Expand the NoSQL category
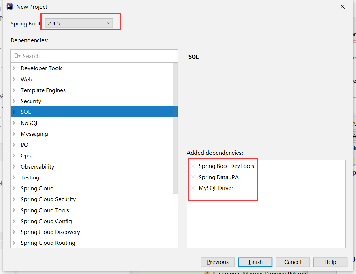Image resolution: width=356 pixels, height=274 pixels. (14, 123)
